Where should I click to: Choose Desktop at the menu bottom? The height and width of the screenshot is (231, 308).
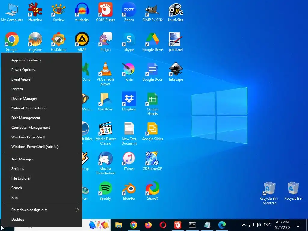pos(42,220)
